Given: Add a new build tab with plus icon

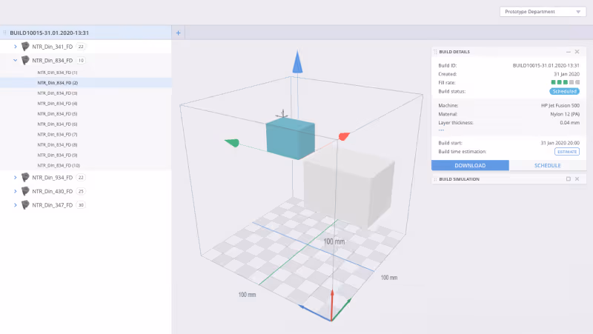Looking at the screenshot, I should click(x=178, y=33).
